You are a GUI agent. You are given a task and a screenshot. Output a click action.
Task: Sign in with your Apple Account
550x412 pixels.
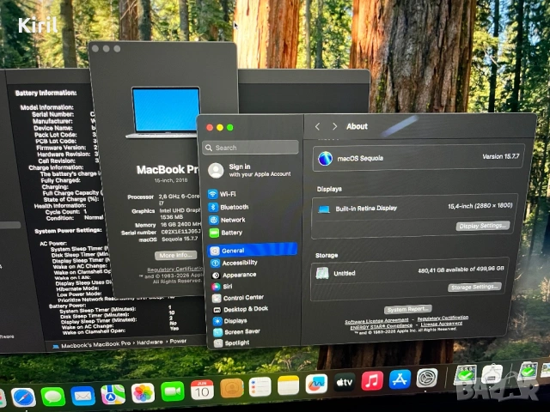pyautogui.click(x=250, y=170)
